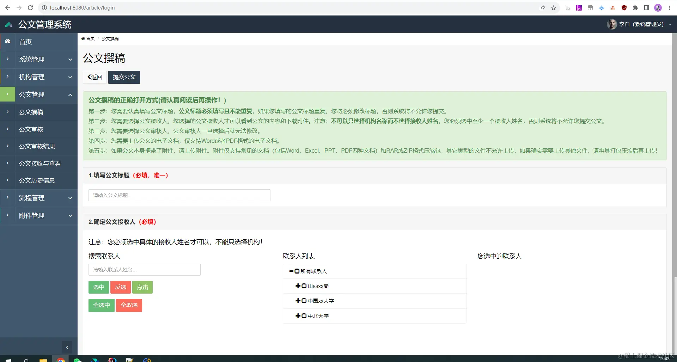The height and width of the screenshot is (362, 677).
Task: Click the uBlock Origin extension icon
Action: pos(624,7)
